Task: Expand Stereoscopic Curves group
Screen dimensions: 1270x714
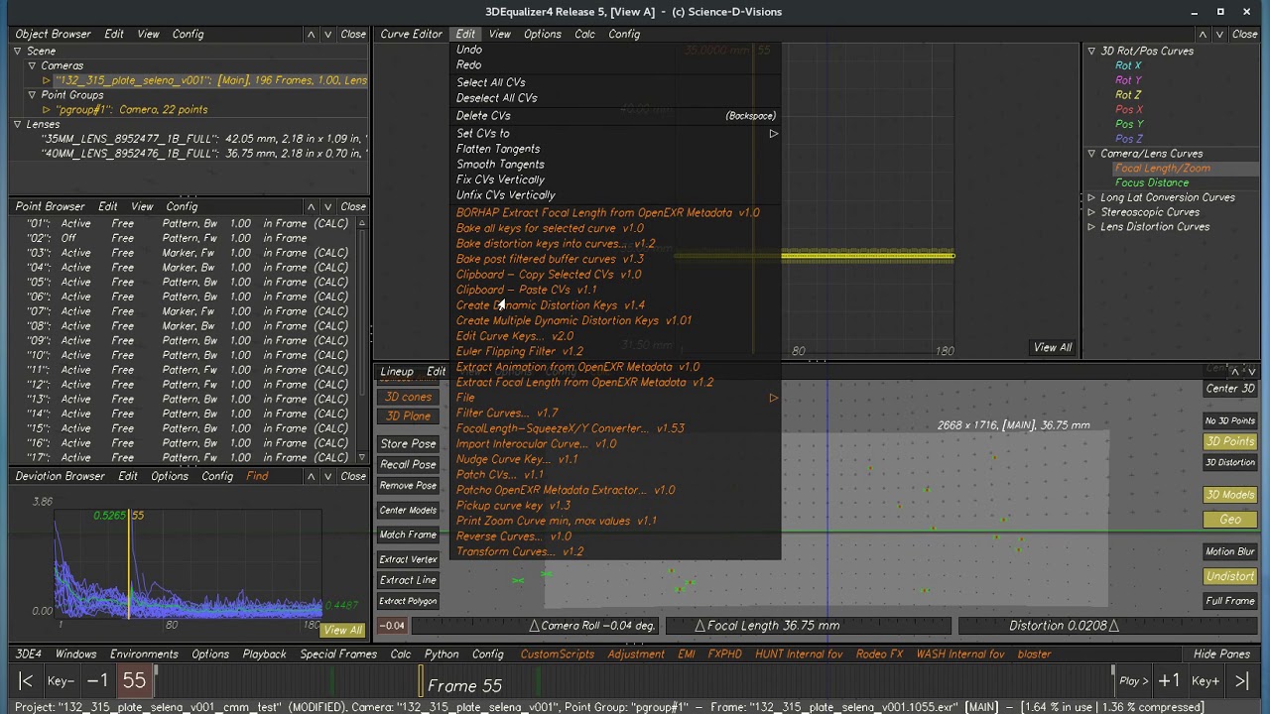Action: coord(1091,212)
